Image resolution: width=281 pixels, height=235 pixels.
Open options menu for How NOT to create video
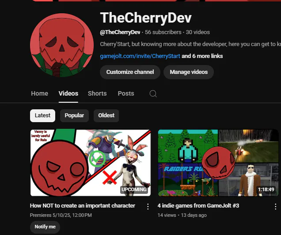tap(148, 207)
